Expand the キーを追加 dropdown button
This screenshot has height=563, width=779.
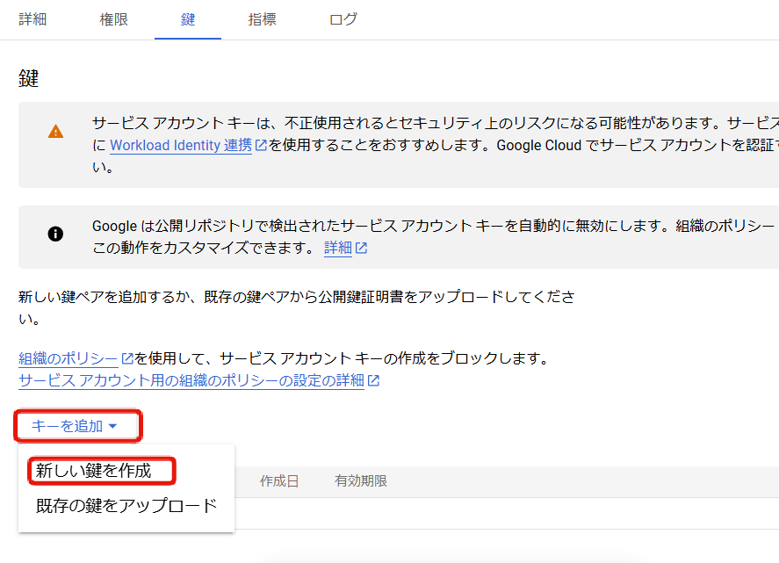pyautogui.click(x=78, y=426)
